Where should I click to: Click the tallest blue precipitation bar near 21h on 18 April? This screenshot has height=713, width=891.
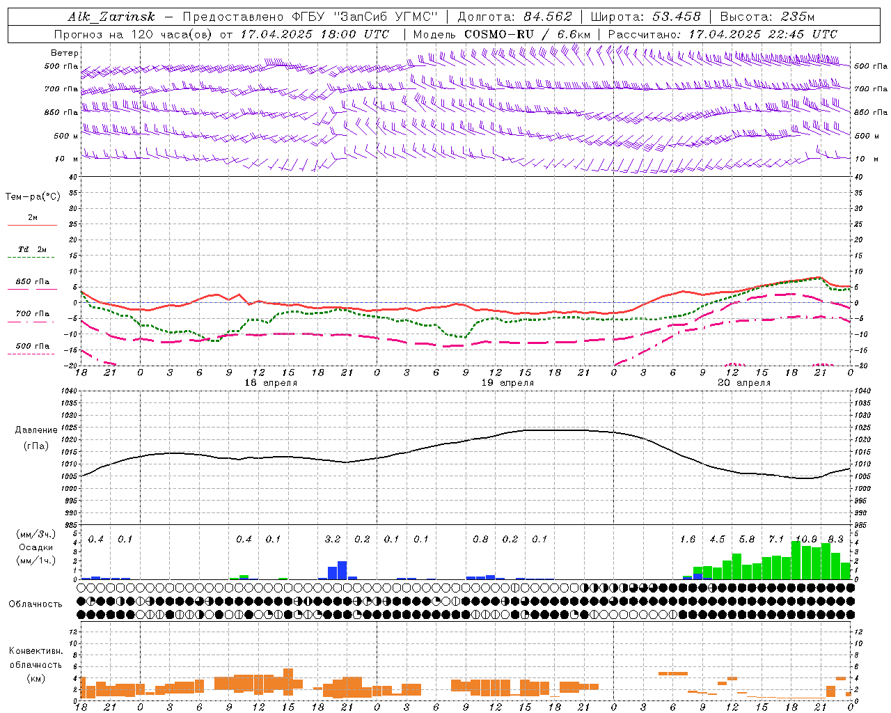(342, 570)
